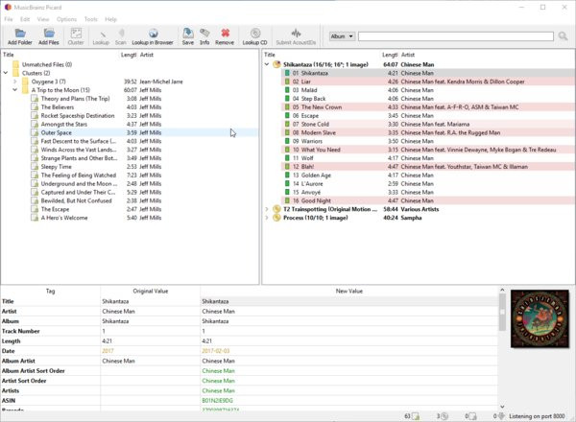576x422 pixels.
Task: Click the T2 Trainspotting album disc icon
Action: coord(276,209)
